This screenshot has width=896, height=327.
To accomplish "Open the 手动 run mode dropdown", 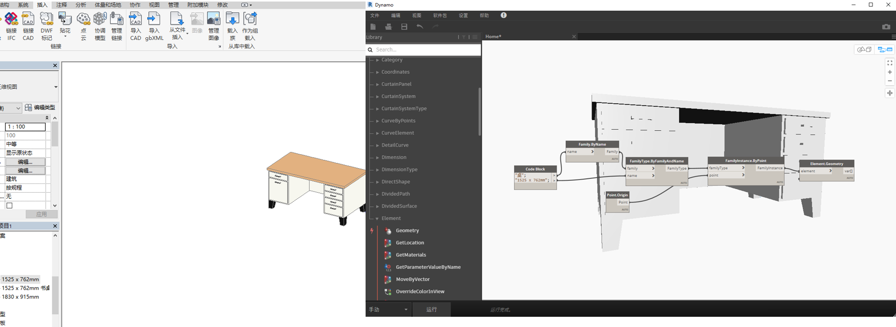I will pos(389,310).
